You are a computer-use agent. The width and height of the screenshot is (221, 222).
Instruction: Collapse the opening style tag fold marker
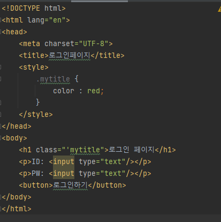1,67
